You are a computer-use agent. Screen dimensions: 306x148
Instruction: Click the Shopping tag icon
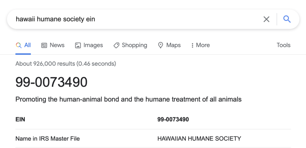click(x=116, y=45)
